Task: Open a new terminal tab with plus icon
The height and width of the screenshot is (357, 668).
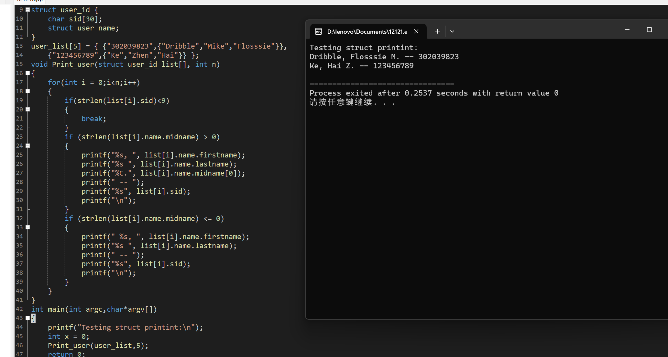Action: [437, 31]
